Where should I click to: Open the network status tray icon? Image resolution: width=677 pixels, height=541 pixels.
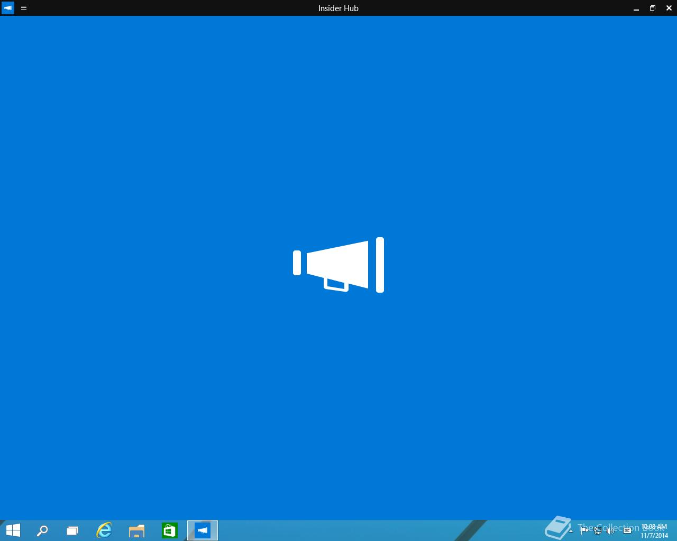tap(598, 530)
